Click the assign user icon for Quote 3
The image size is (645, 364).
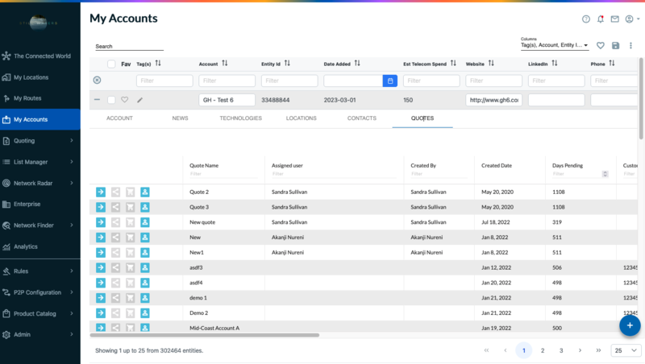point(145,207)
